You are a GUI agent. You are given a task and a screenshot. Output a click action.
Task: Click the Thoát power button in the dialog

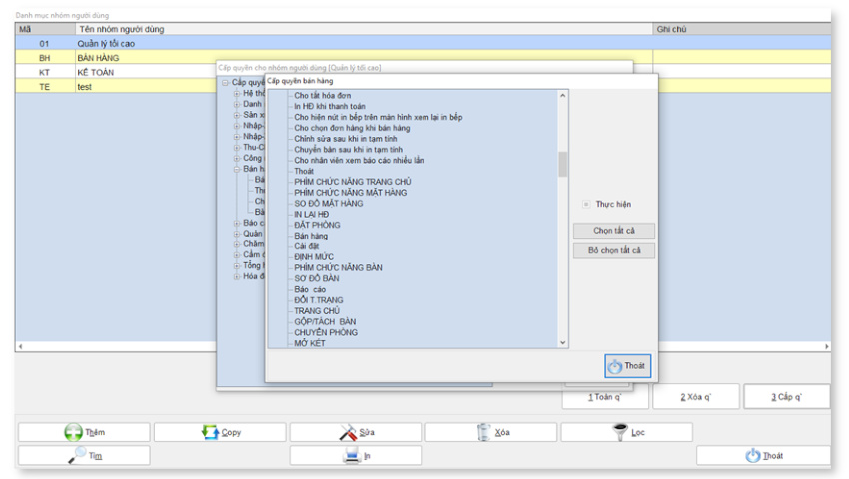[627, 366]
